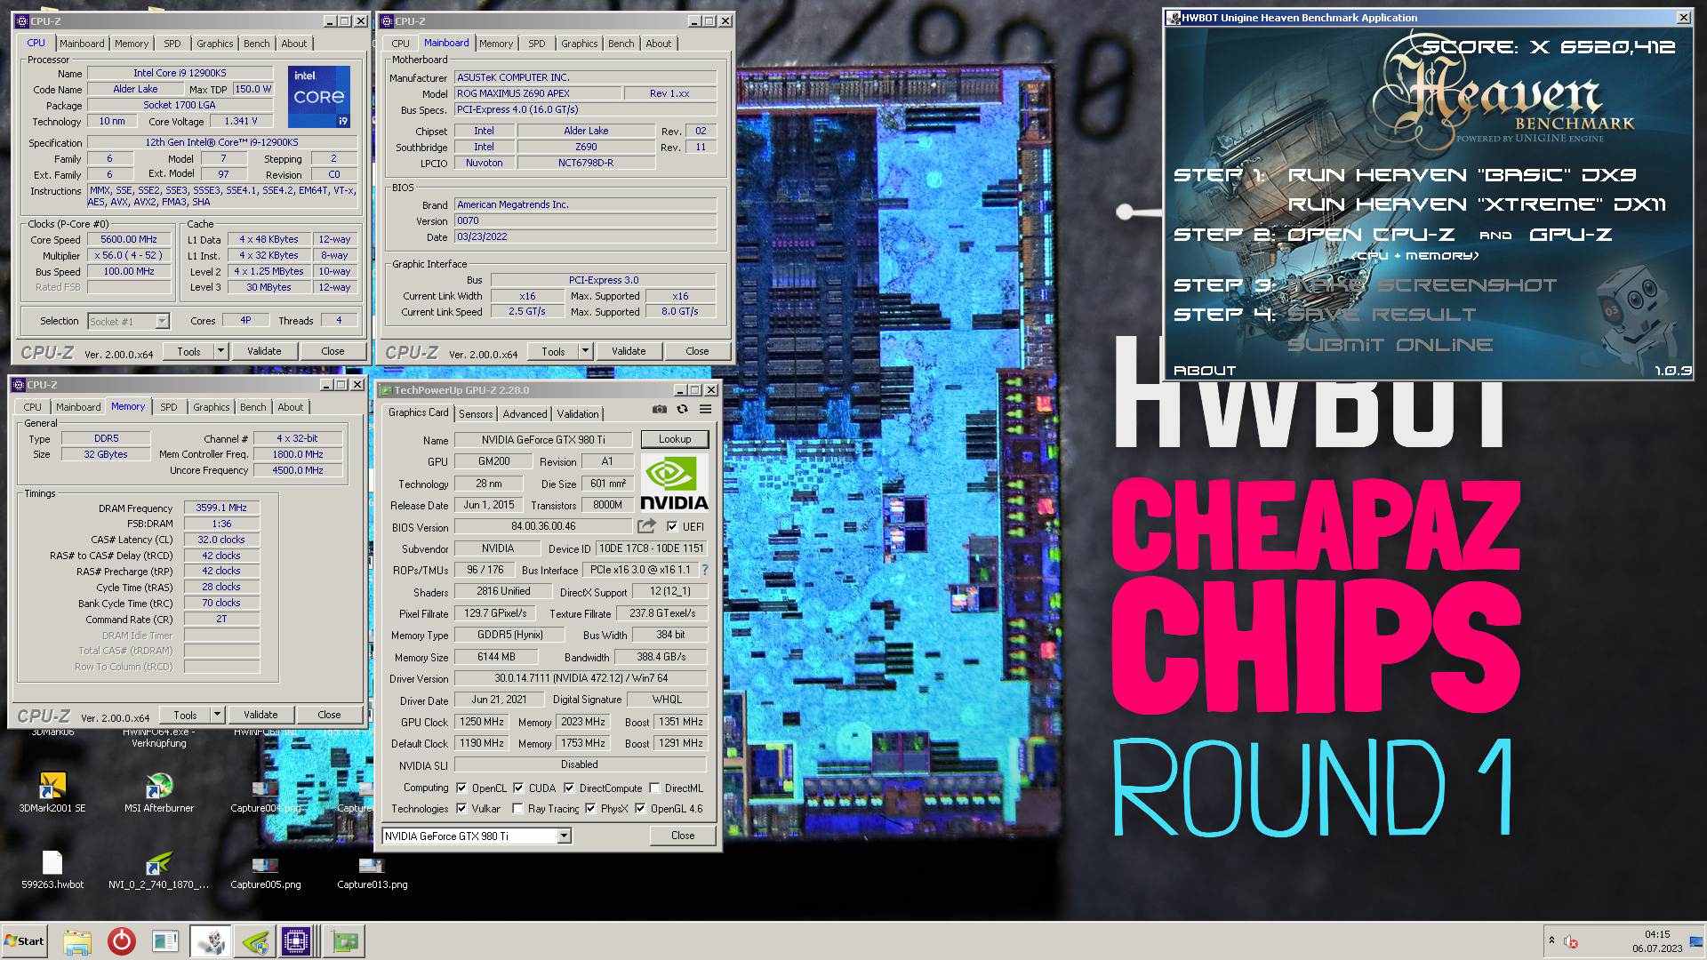
Task: Select Capture004.png on the desktop
Action: (x=266, y=796)
